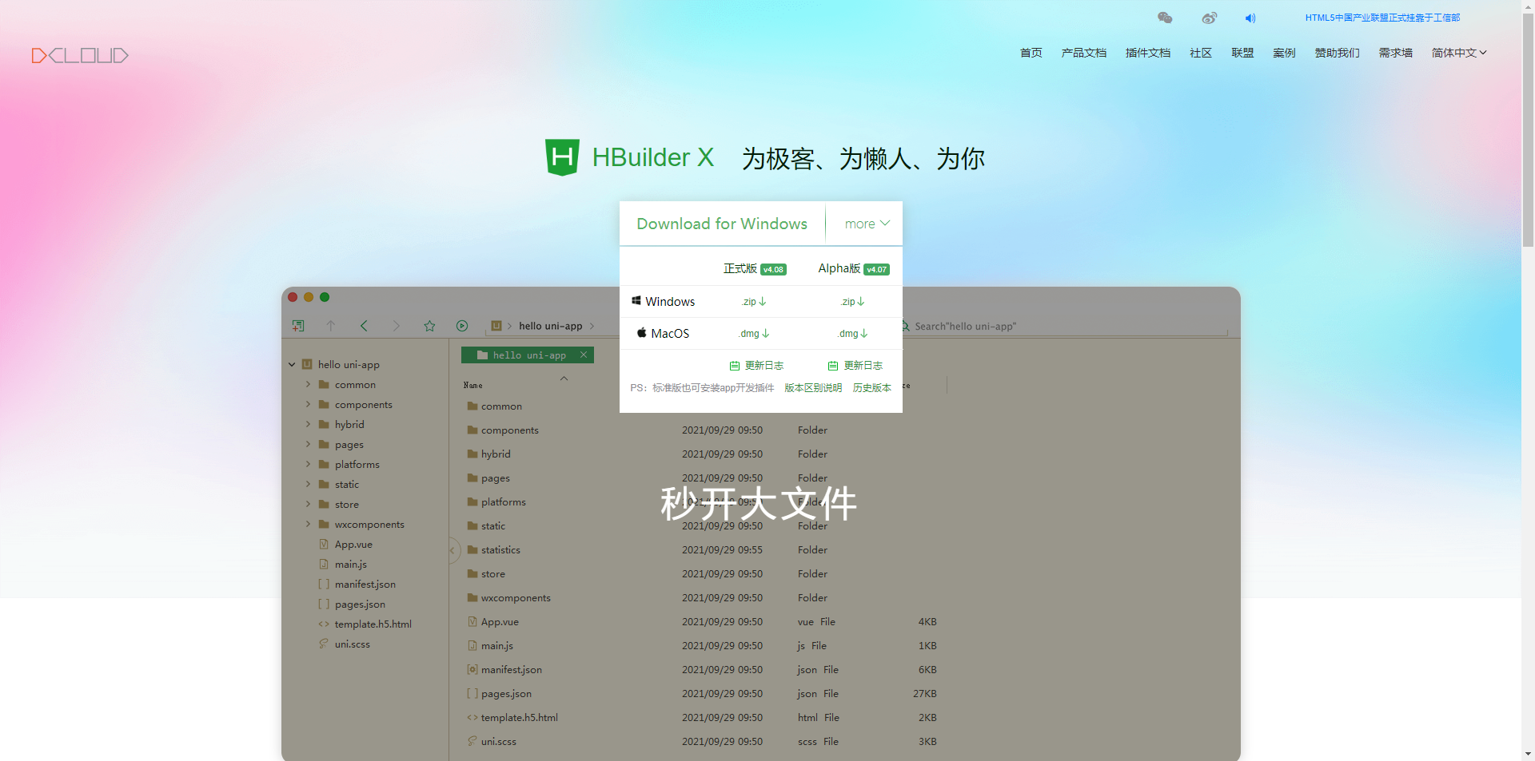This screenshot has height=761, width=1535.
Task: Click the page vertical scrollbar
Action: (x=1528, y=129)
